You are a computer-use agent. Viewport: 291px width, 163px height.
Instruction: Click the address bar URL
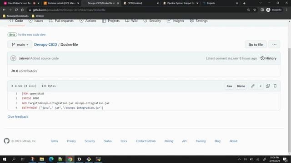69,10
